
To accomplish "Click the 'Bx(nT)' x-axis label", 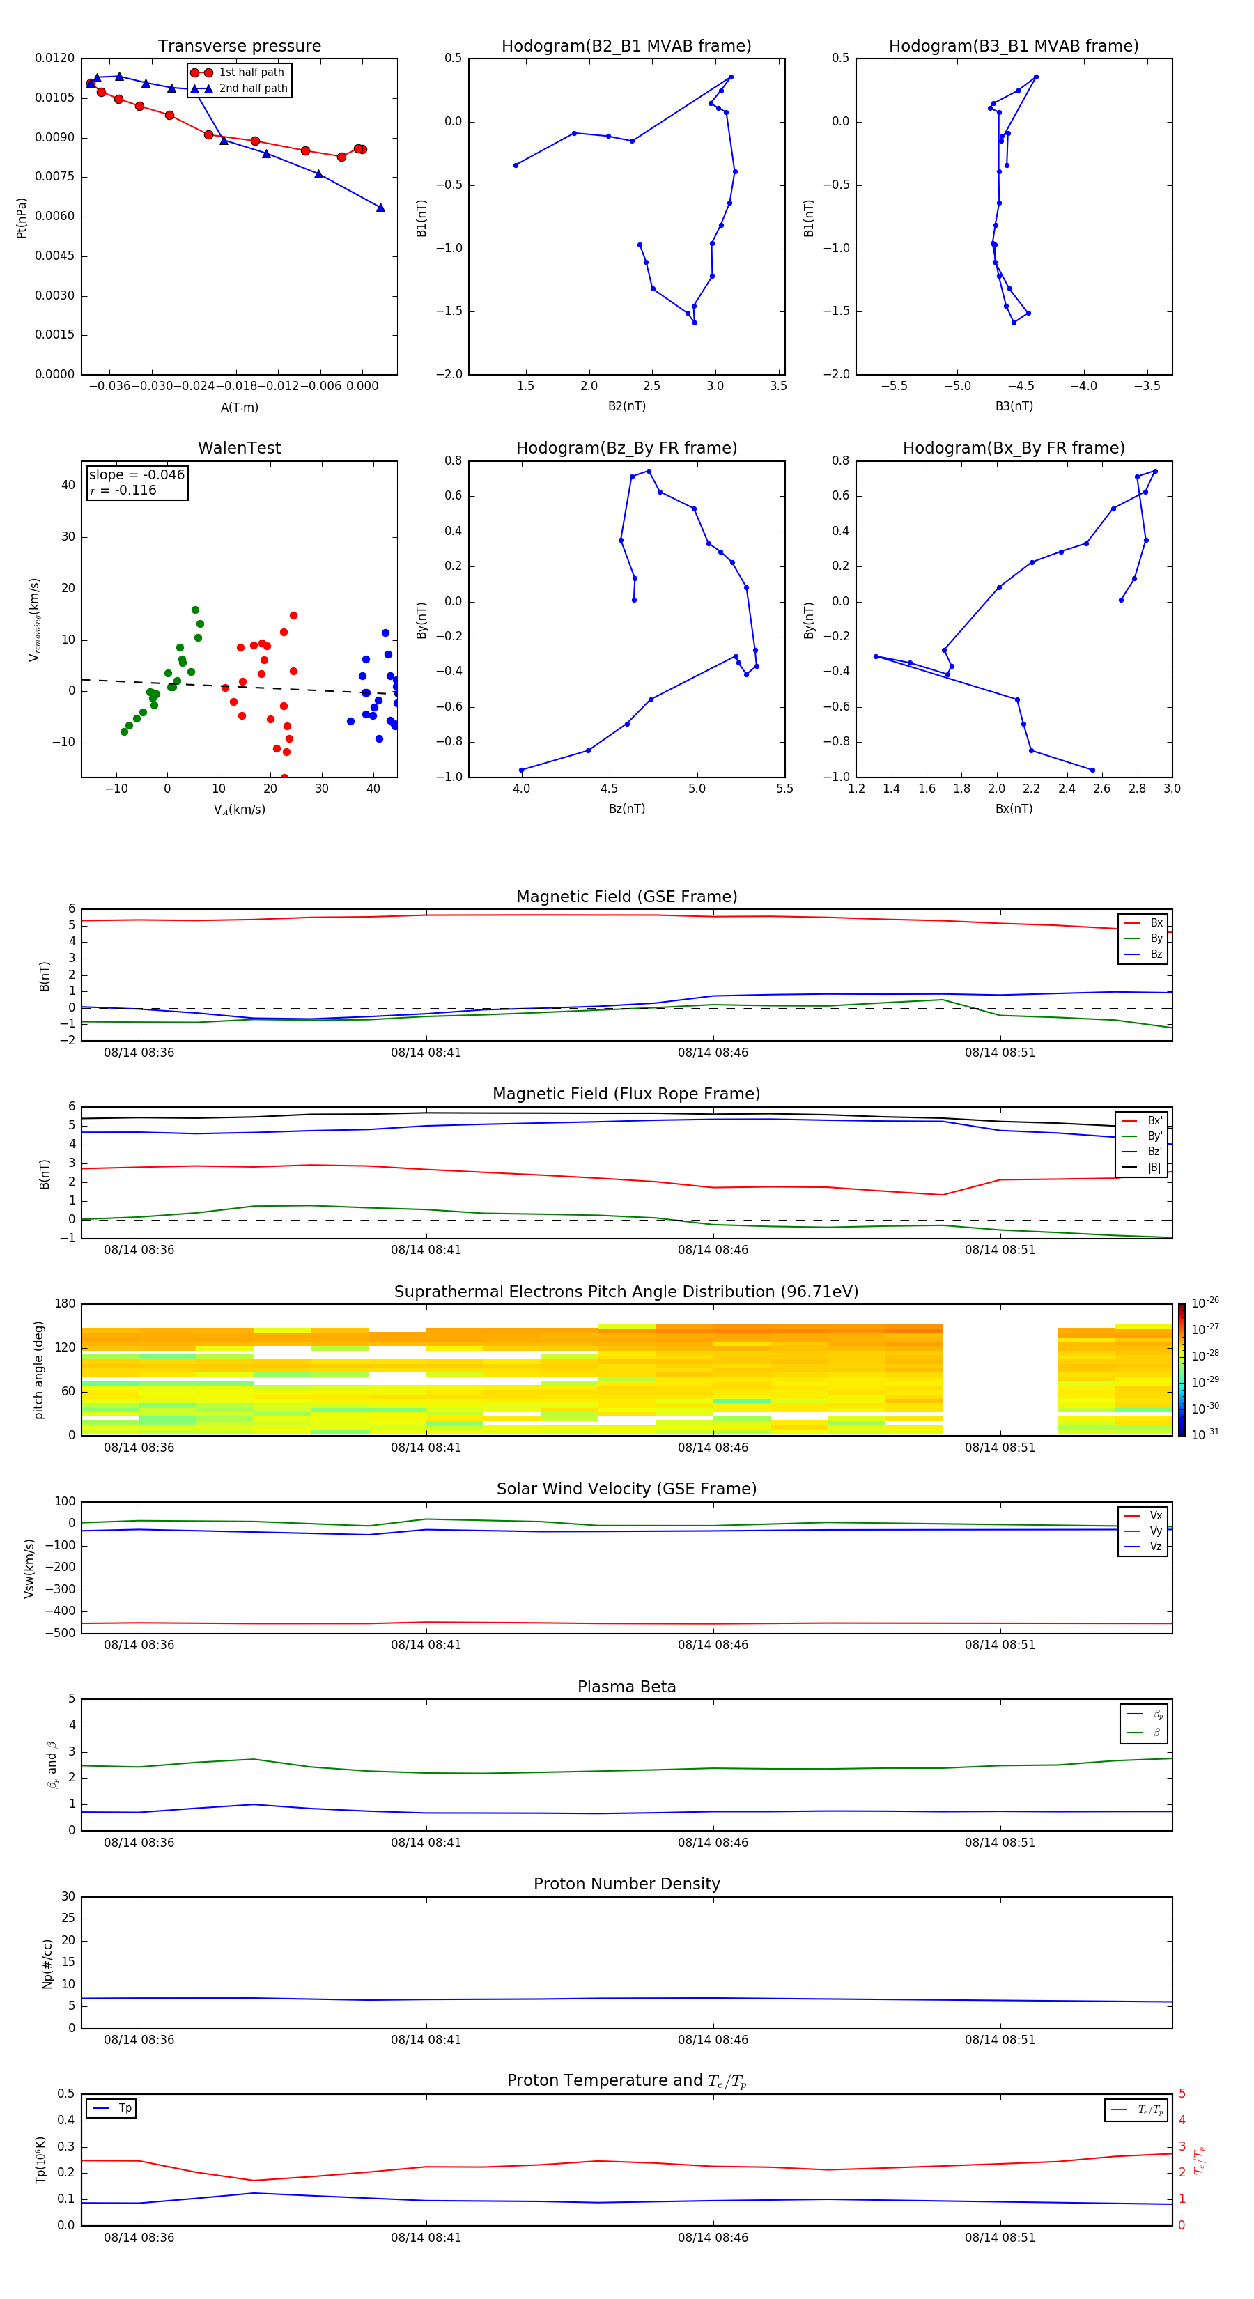I will coord(1014,809).
